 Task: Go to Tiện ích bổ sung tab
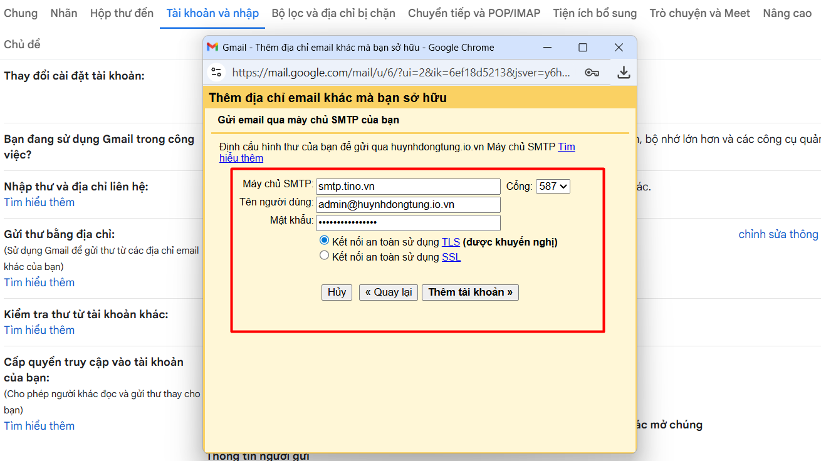coord(595,13)
